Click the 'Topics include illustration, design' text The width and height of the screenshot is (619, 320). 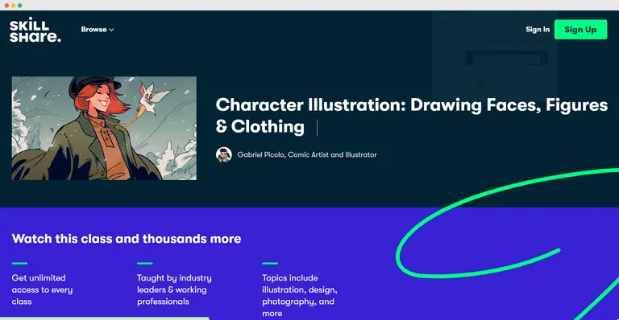[x=300, y=295]
